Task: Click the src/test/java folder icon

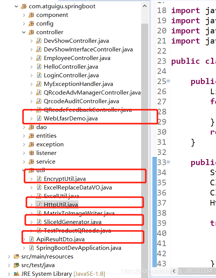Action: tap(16, 265)
